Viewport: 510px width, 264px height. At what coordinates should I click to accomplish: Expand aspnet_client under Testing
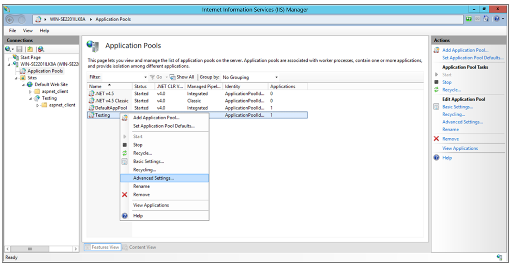pos(37,105)
